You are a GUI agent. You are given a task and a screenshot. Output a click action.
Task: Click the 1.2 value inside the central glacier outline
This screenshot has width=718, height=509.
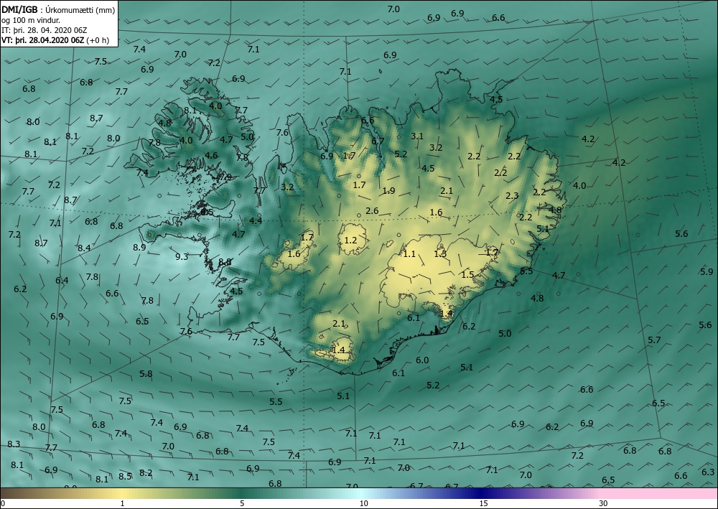[x=350, y=240]
